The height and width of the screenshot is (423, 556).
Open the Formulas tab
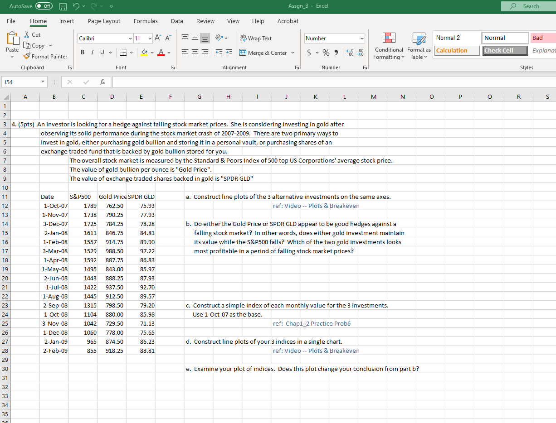[146, 21]
